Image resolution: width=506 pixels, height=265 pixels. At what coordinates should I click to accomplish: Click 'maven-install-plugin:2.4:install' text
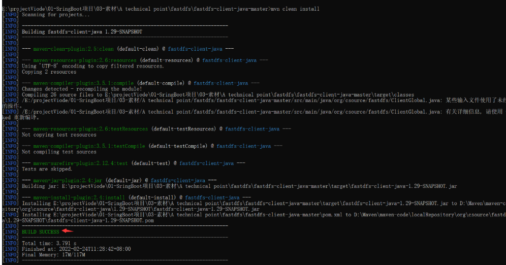click(x=79, y=197)
